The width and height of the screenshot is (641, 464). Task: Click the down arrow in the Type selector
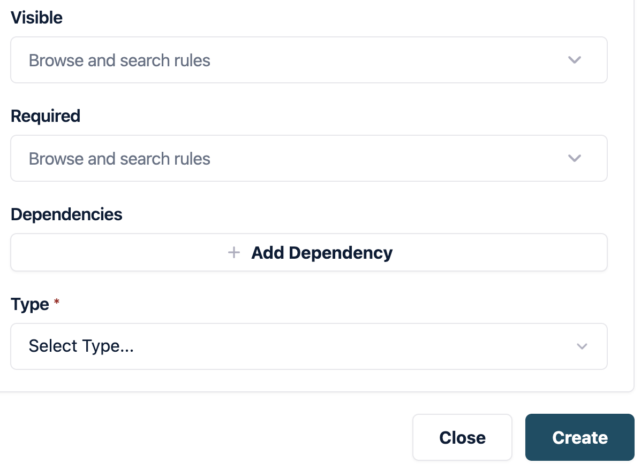pos(582,346)
